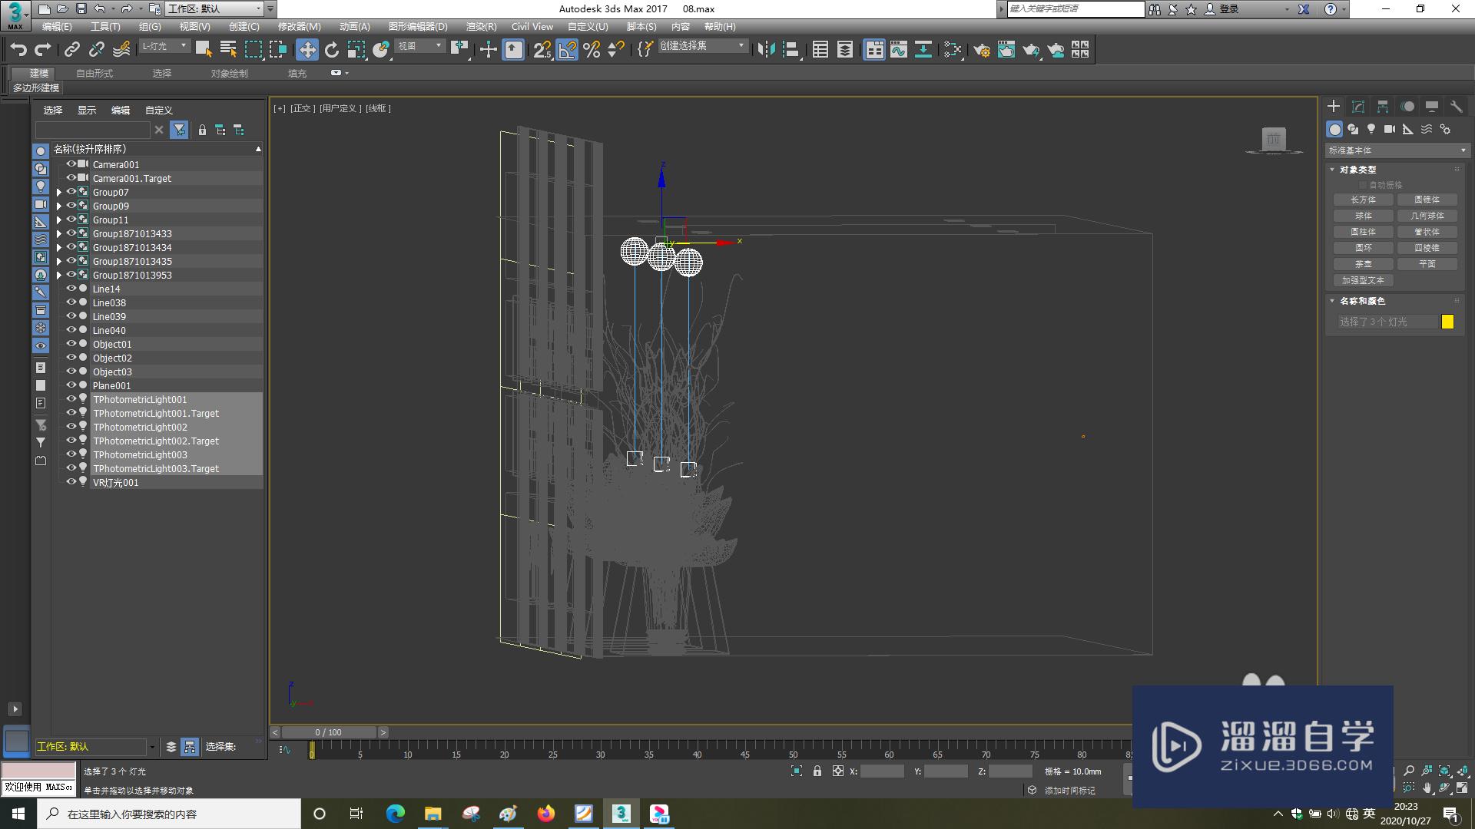The height and width of the screenshot is (829, 1475).
Task: Toggle visibility of TPhotometricLight001
Action: [71, 398]
